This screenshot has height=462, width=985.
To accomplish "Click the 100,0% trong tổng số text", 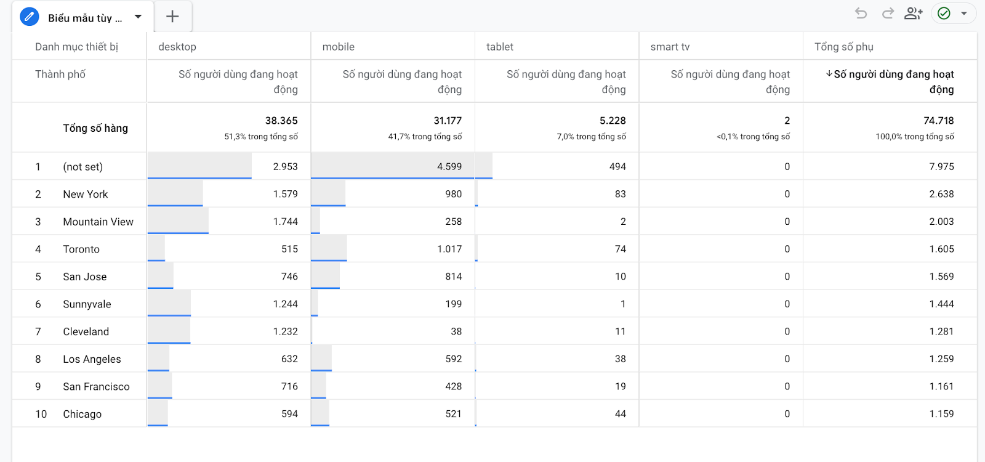I will coord(915,137).
